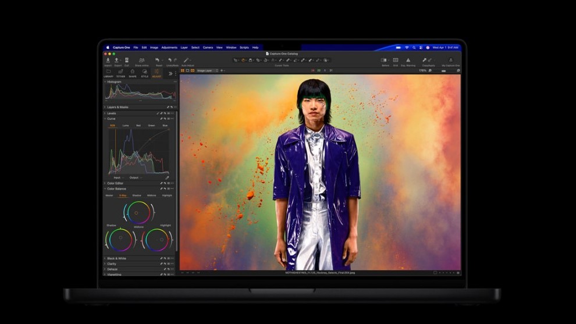
Task: Open My Capture One account icon
Action: point(451,60)
